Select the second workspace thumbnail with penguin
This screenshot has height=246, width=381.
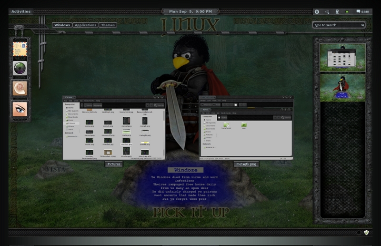342,87
